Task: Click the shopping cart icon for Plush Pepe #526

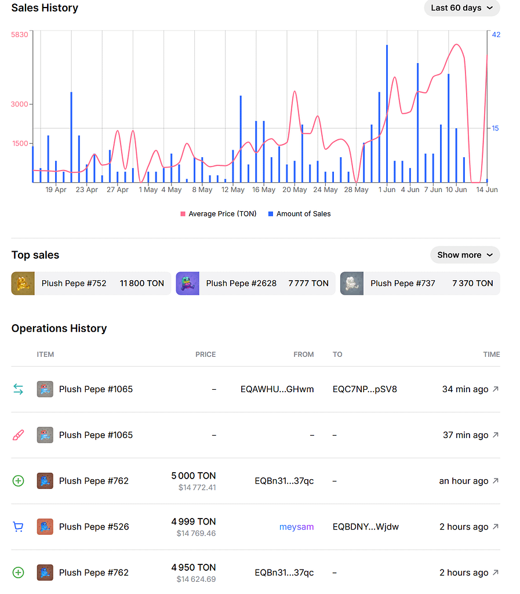Action: [x=18, y=527]
